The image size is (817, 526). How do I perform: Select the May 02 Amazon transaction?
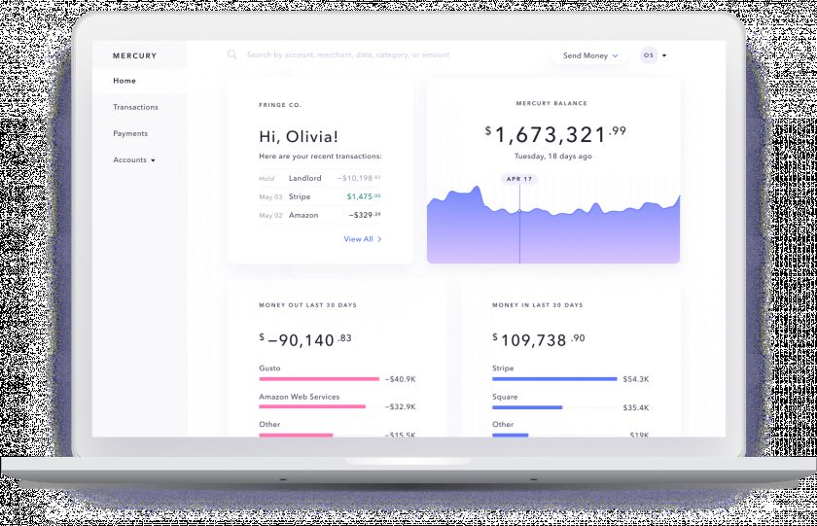coord(320,215)
